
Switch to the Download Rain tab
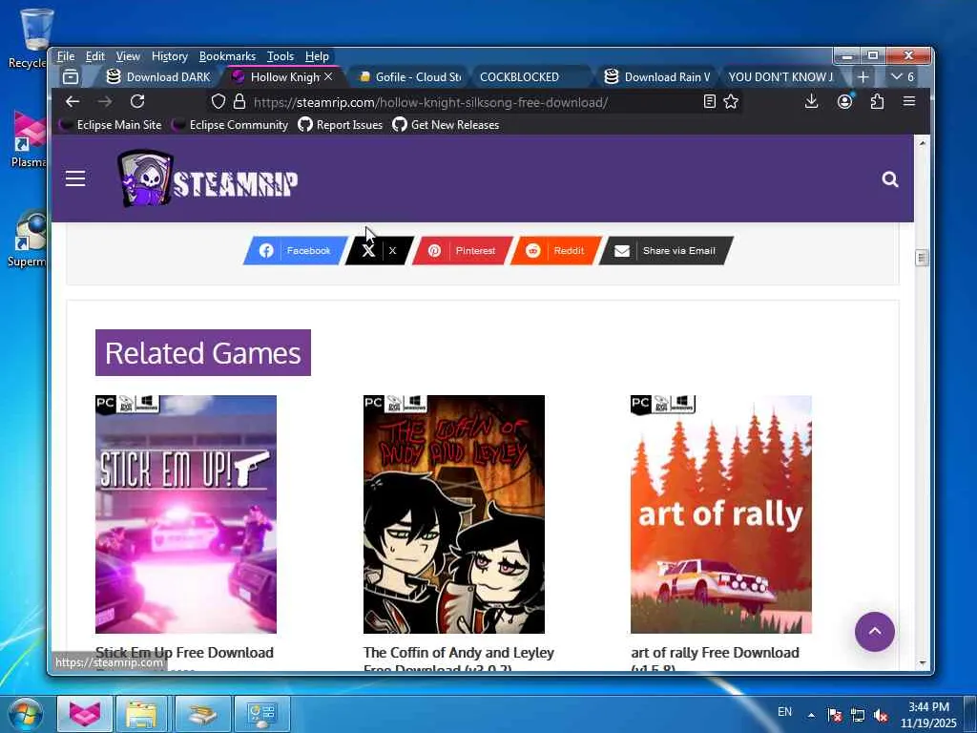click(x=656, y=76)
